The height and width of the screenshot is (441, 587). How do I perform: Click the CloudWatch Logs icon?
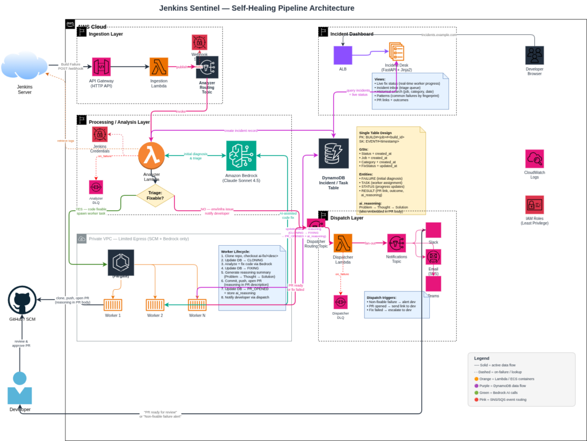coord(534,159)
